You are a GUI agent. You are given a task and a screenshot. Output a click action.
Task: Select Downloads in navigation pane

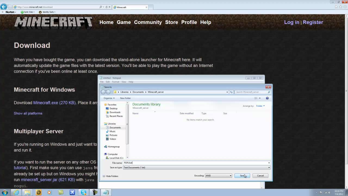pos(115,112)
